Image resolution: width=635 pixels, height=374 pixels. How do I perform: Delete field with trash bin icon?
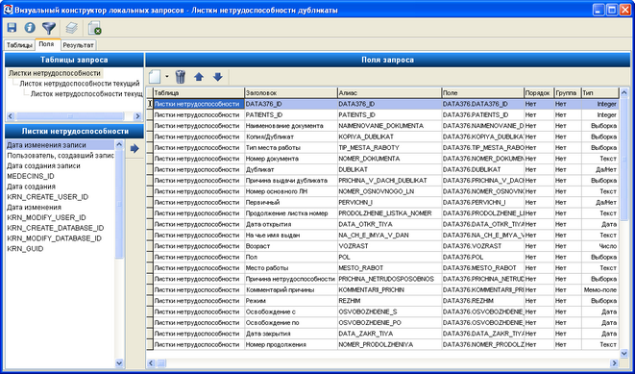pyautogui.click(x=181, y=76)
